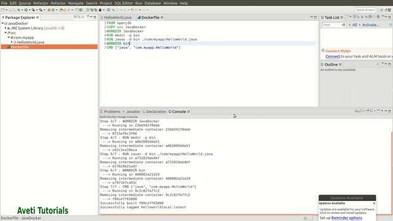This screenshot has height=221, width=393.
Task: Close the Updates Available popup
Action: click(x=374, y=203)
